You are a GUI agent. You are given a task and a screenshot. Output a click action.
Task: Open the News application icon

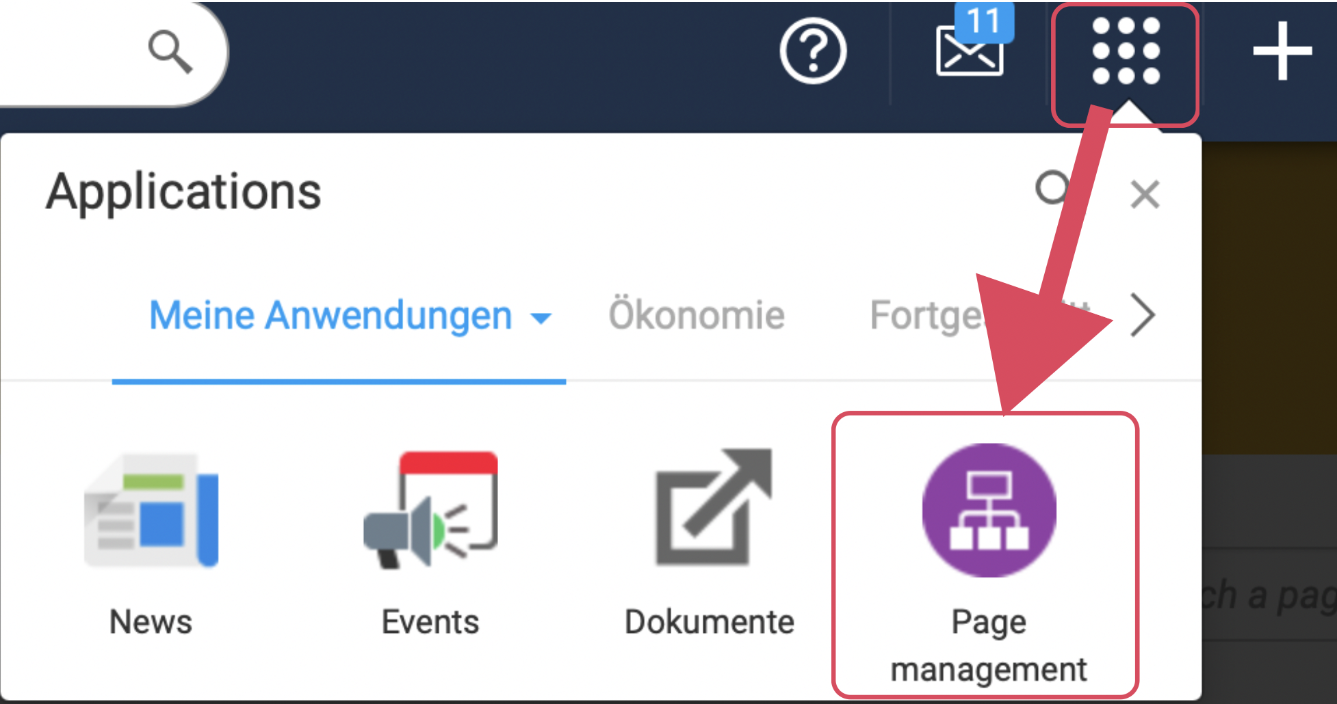[151, 511]
